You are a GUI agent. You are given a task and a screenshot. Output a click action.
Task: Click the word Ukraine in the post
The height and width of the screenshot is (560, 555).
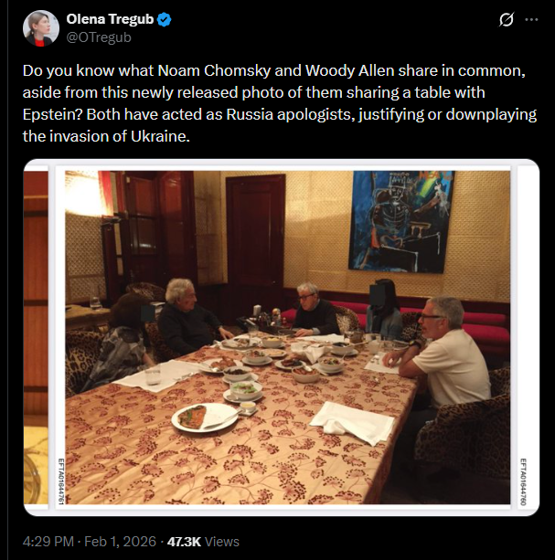(160, 136)
